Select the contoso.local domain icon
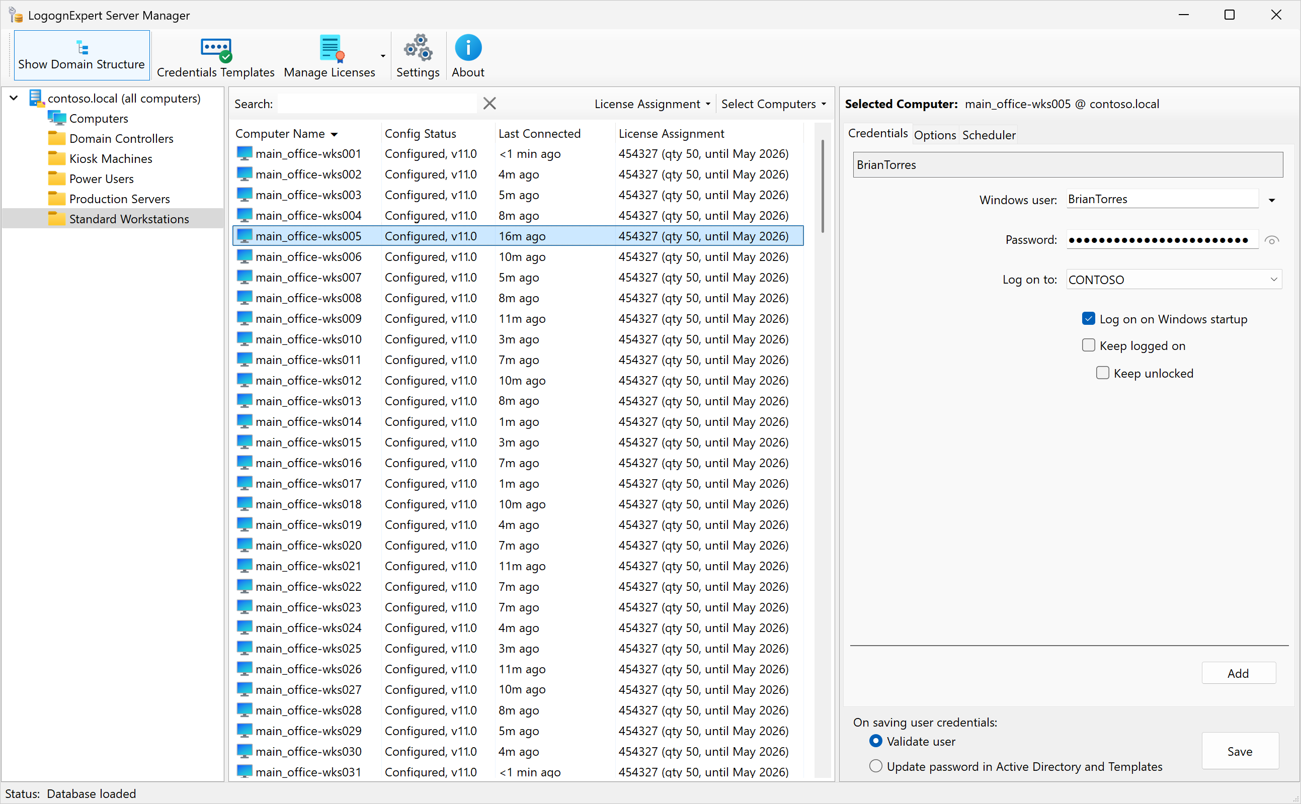 coord(37,99)
